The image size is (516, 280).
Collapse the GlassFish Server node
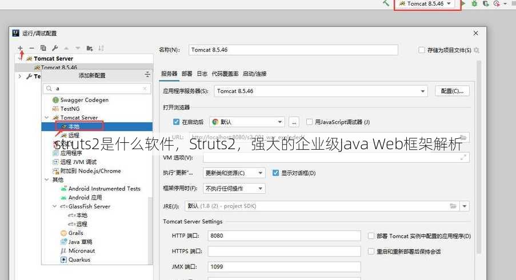tap(55, 206)
